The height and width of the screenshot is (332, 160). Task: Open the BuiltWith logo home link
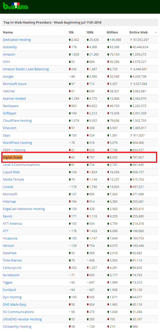coord(15,6)
